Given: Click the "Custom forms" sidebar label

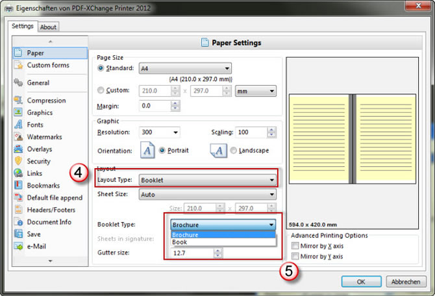Looking at the screenshot, I should 48,65.
